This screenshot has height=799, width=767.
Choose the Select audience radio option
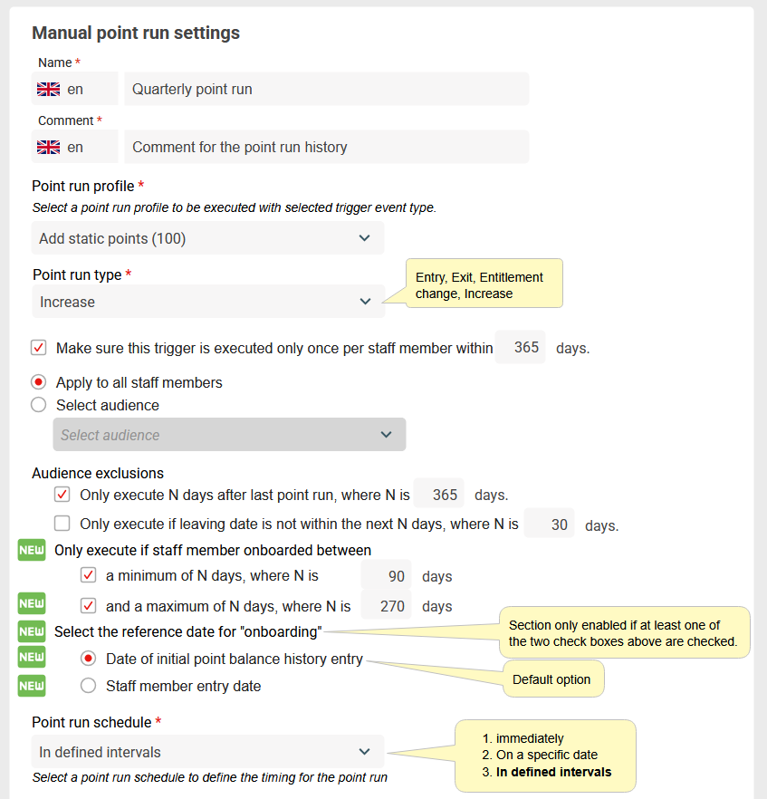[x=39, y=405]
